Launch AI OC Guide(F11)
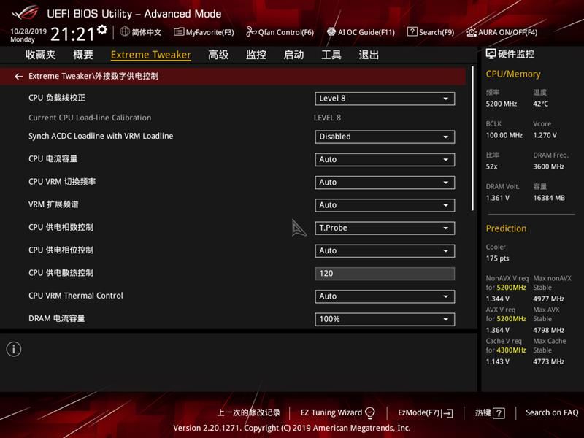The height and width of the screenshot is (438, 584). [x=366, y=32]
